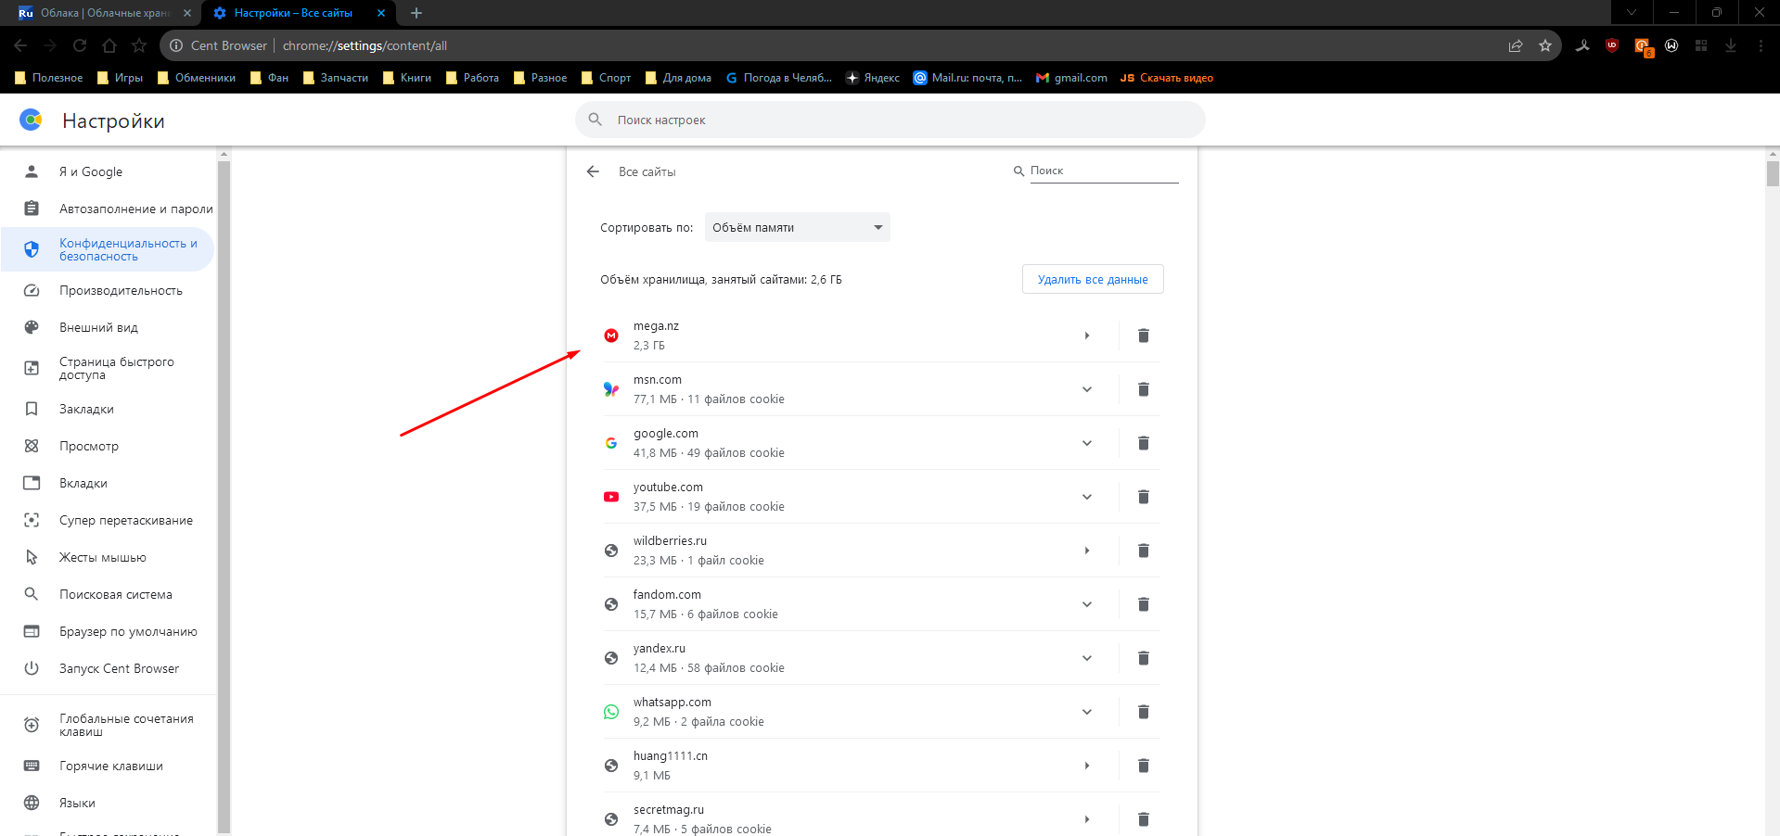The image size is (1780, 836).
Task: Delete mega.nz site data with trash icon
Action: tap(1143, 336)
